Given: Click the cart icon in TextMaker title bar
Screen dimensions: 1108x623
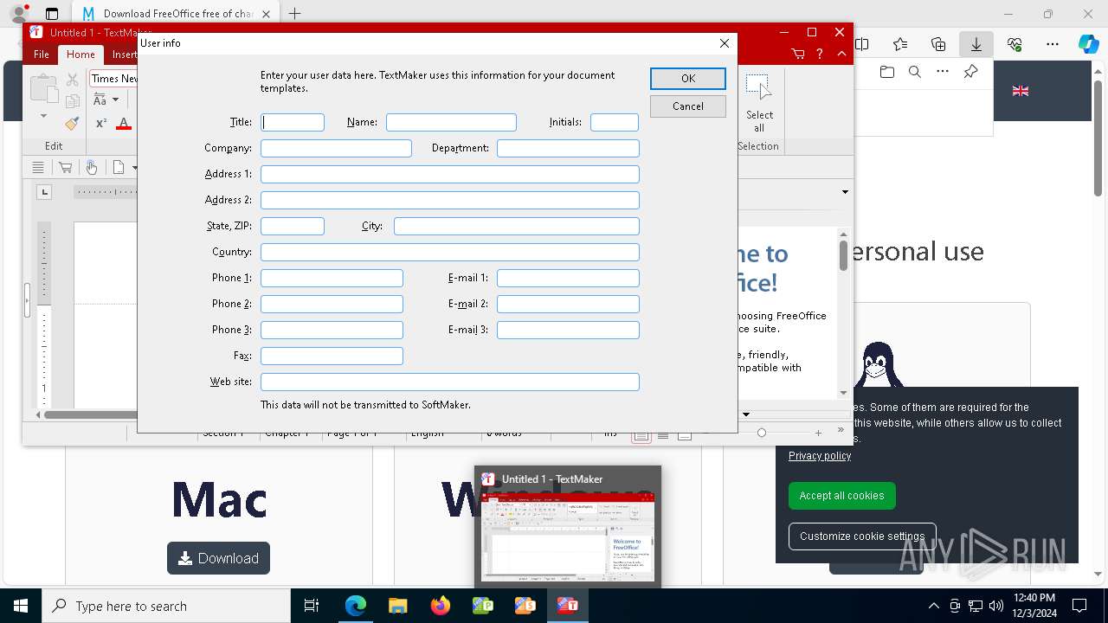Looking at the screenshot, I should [798, 54].
